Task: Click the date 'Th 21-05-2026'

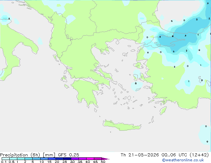Action: pyautogui.click(x=140, y=155)
